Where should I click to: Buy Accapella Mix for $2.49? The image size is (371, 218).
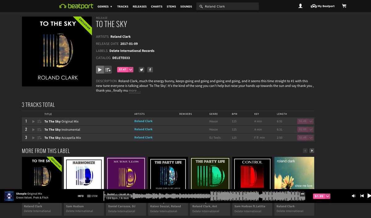coord(303,138)
